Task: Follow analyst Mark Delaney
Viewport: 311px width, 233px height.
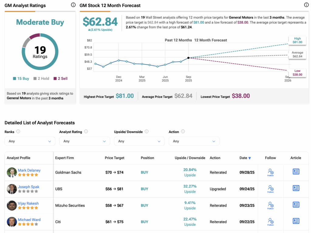Action: [x=271, y=172]
